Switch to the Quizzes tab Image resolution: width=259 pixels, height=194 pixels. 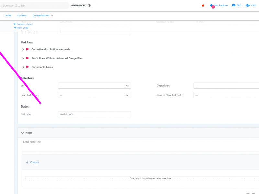pos(22,16)
